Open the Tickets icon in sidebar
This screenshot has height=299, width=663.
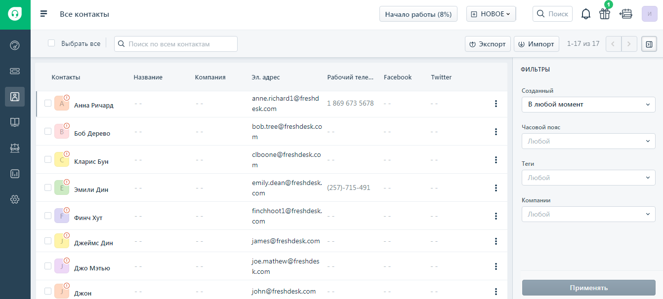click(15, 71)
